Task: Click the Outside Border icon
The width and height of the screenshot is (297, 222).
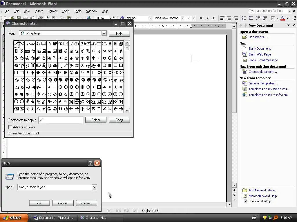Action: 273,18
